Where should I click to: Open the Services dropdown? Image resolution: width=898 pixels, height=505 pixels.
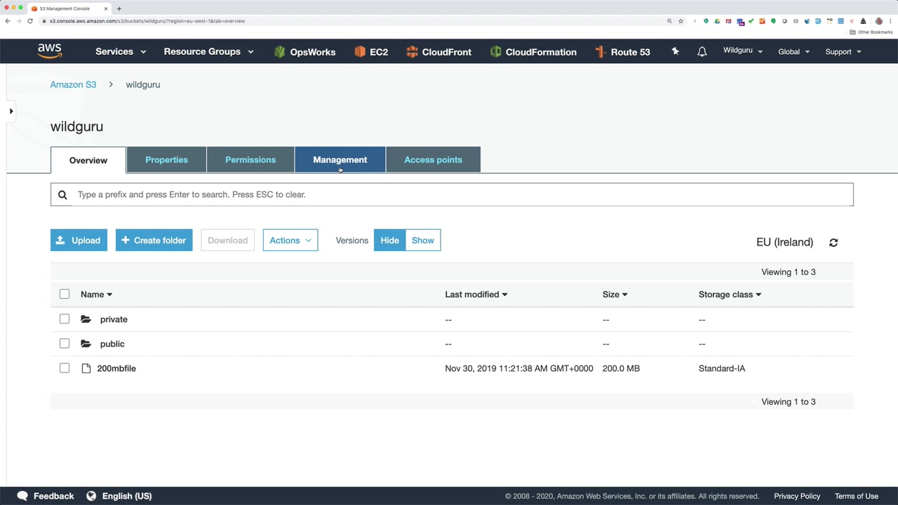pyautogui.click(x=121, y=52)
